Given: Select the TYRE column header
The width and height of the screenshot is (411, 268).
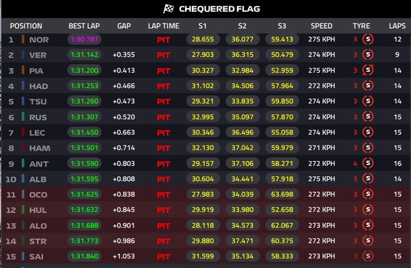Looking at the screenshot, I should (x=361, y=26).
